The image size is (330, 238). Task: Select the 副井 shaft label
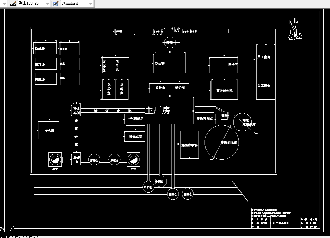[x=55, y=169]
